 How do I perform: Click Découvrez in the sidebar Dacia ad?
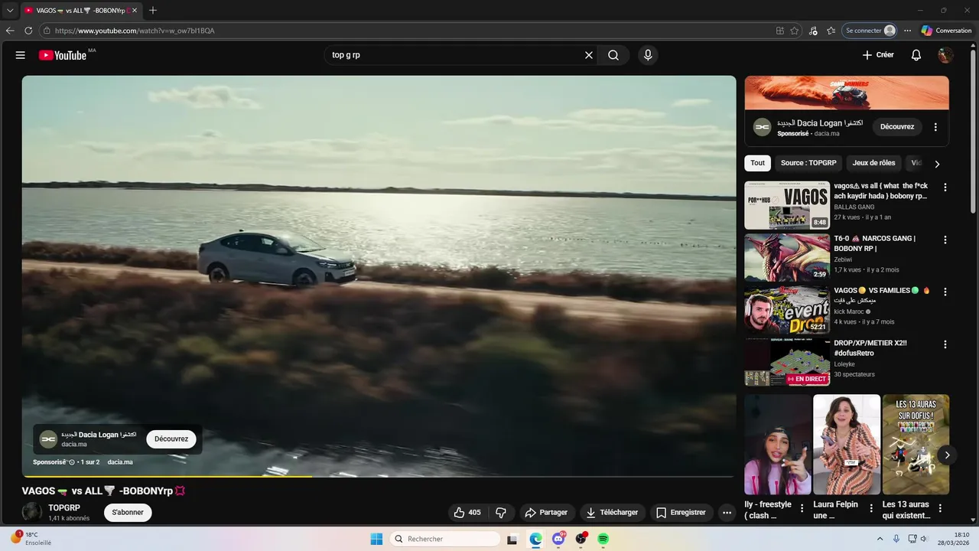[x=897, y=127]
